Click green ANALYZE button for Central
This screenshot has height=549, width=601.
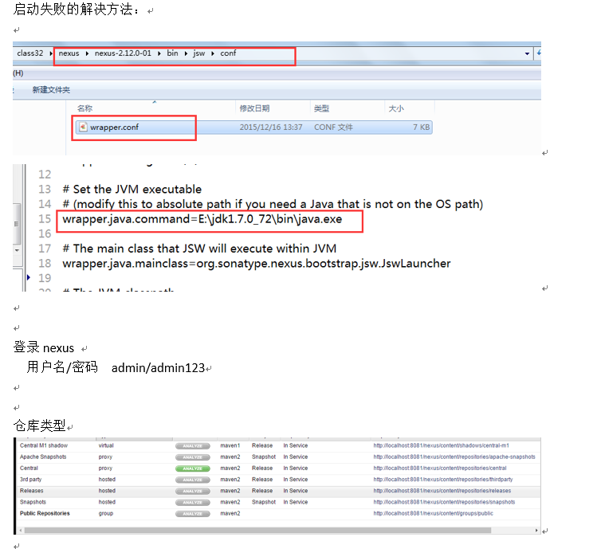pyautogui.click(x=192, y=469)
